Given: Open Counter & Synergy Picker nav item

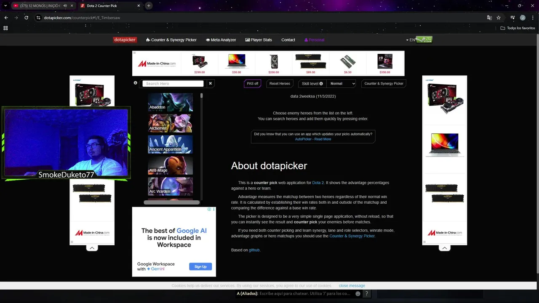Looking at the screenshot, I should [x=171, y=40].
